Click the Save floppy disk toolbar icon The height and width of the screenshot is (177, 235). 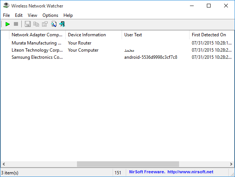click(x=27, y=24)
